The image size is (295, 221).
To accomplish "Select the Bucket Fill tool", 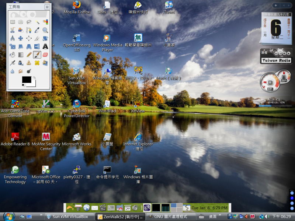I will pyautogui.click(x=13, y=55).
